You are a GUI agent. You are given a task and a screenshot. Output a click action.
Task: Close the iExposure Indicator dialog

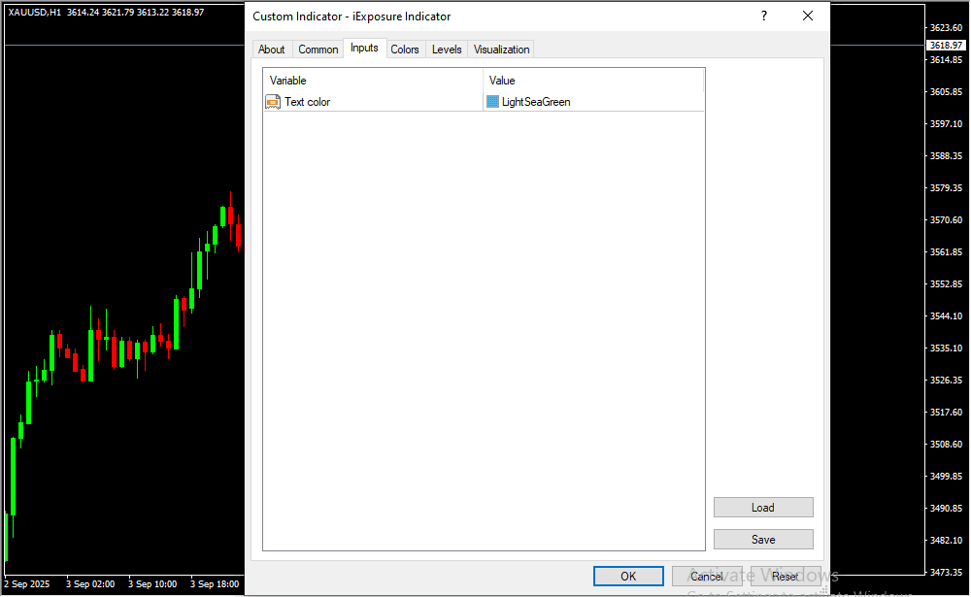pyautogui.click(x=807, y=17)
